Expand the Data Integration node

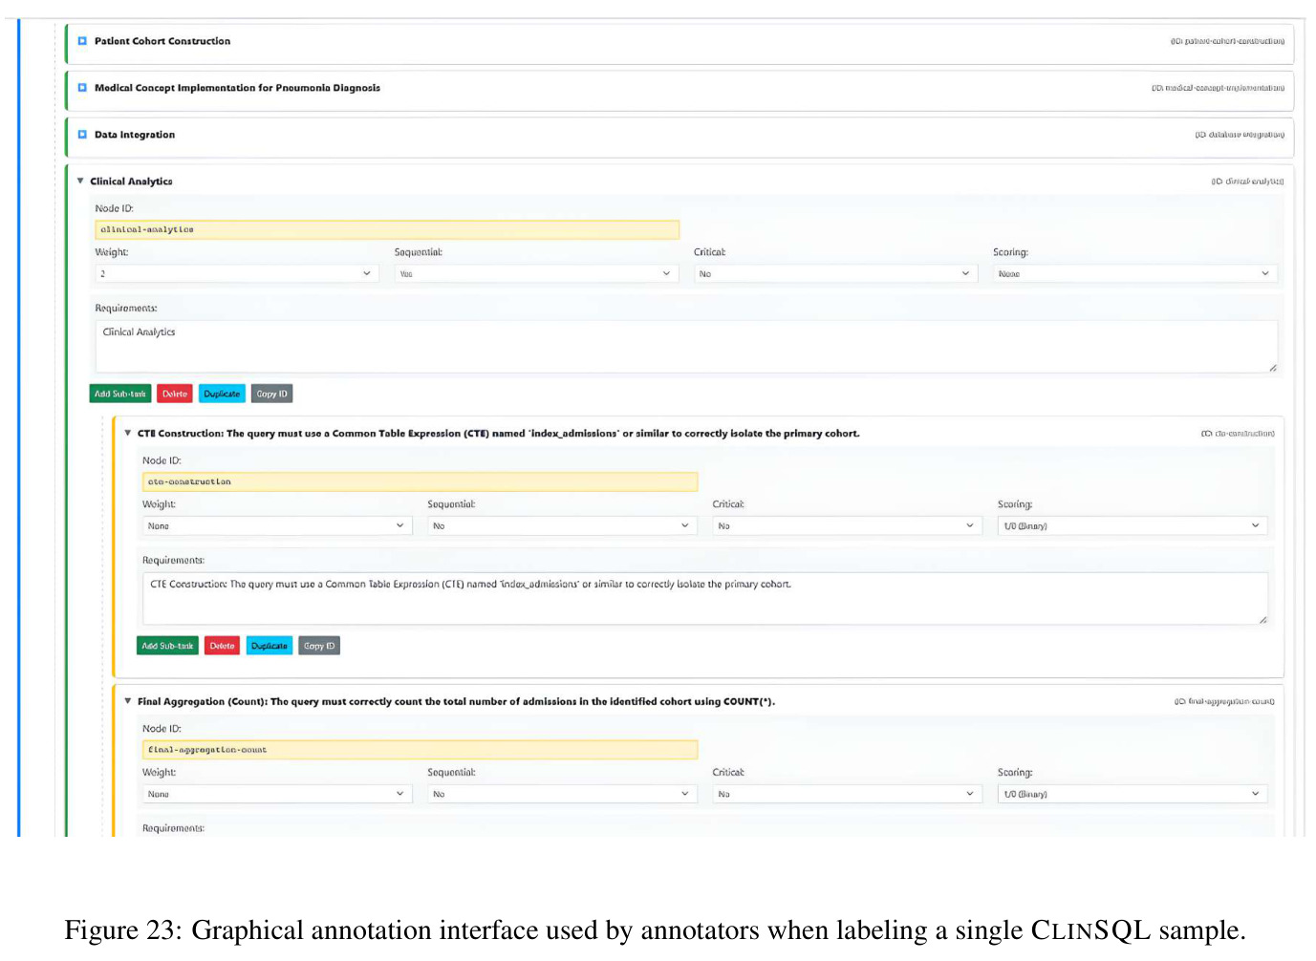(x=82, y=135)
